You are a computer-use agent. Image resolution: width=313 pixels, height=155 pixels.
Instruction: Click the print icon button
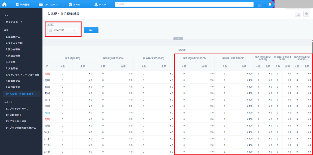tap(306, 14)
